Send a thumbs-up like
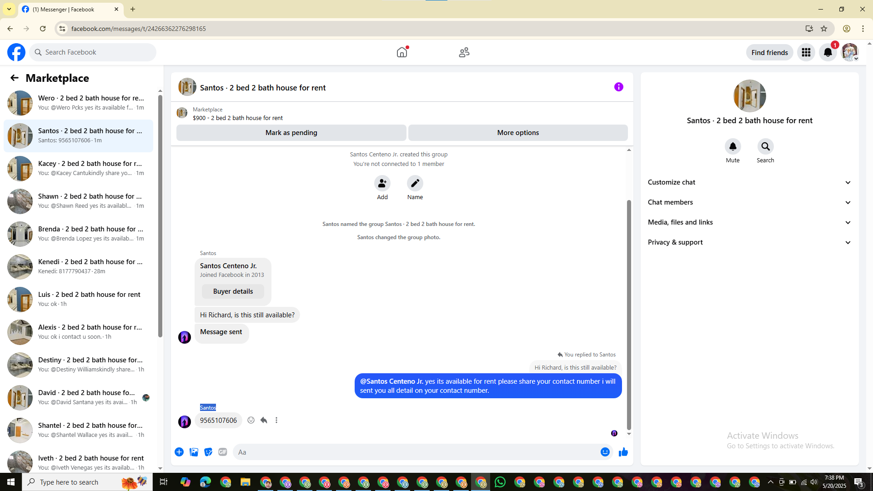The width and height of the screenshot is (873, 491). (x=623, y=452)
